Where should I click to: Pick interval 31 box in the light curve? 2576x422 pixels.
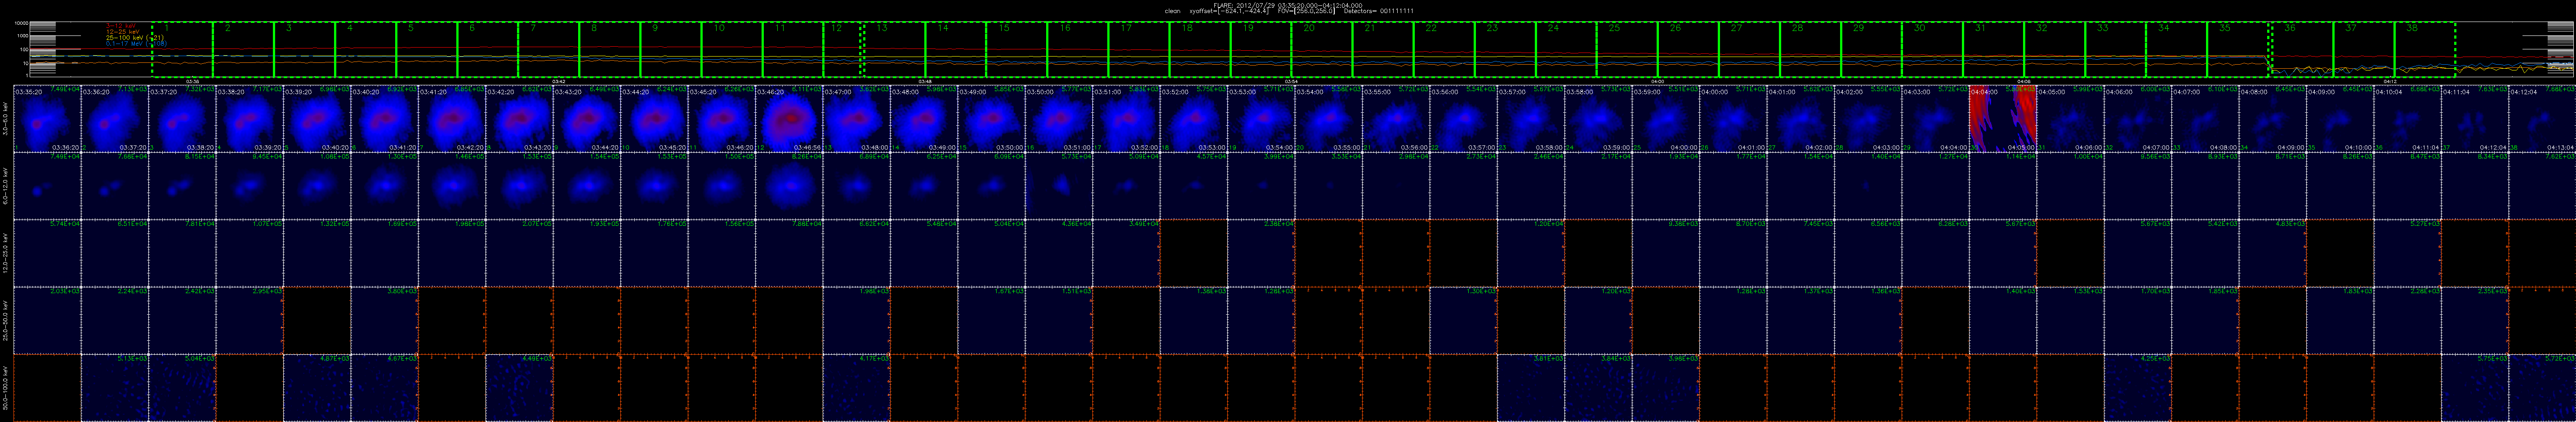1993,50
